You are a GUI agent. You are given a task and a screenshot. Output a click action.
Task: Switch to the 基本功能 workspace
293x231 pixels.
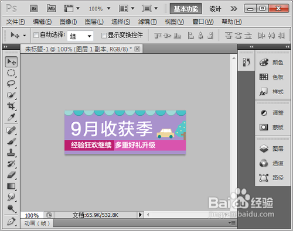[x=186, y=9]
